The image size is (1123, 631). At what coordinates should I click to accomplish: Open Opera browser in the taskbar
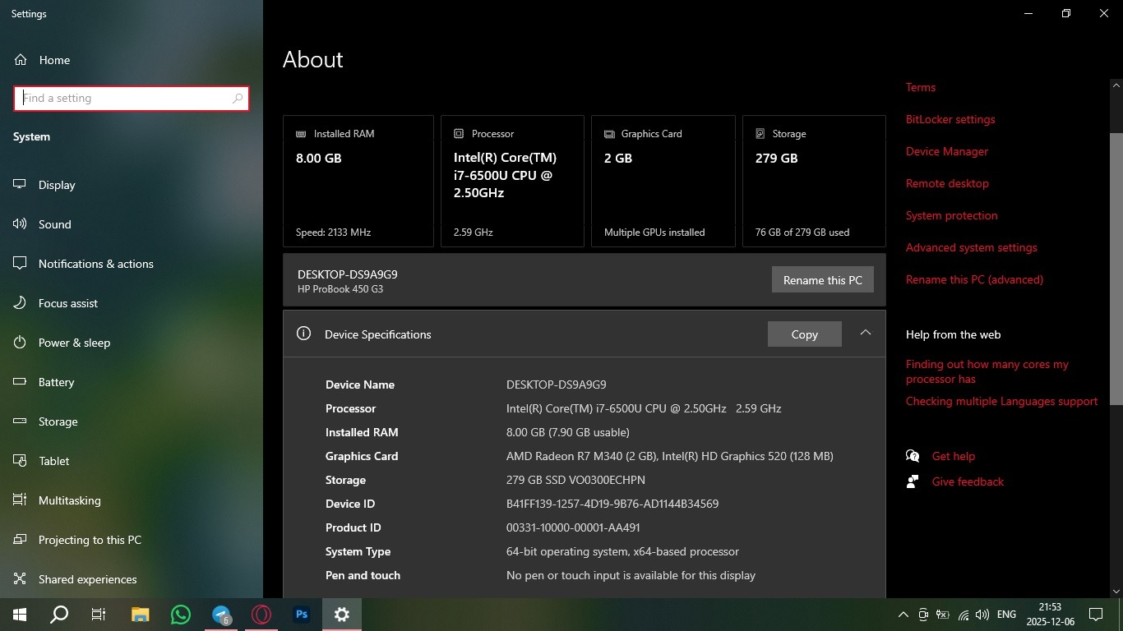(x=261, y=614)
